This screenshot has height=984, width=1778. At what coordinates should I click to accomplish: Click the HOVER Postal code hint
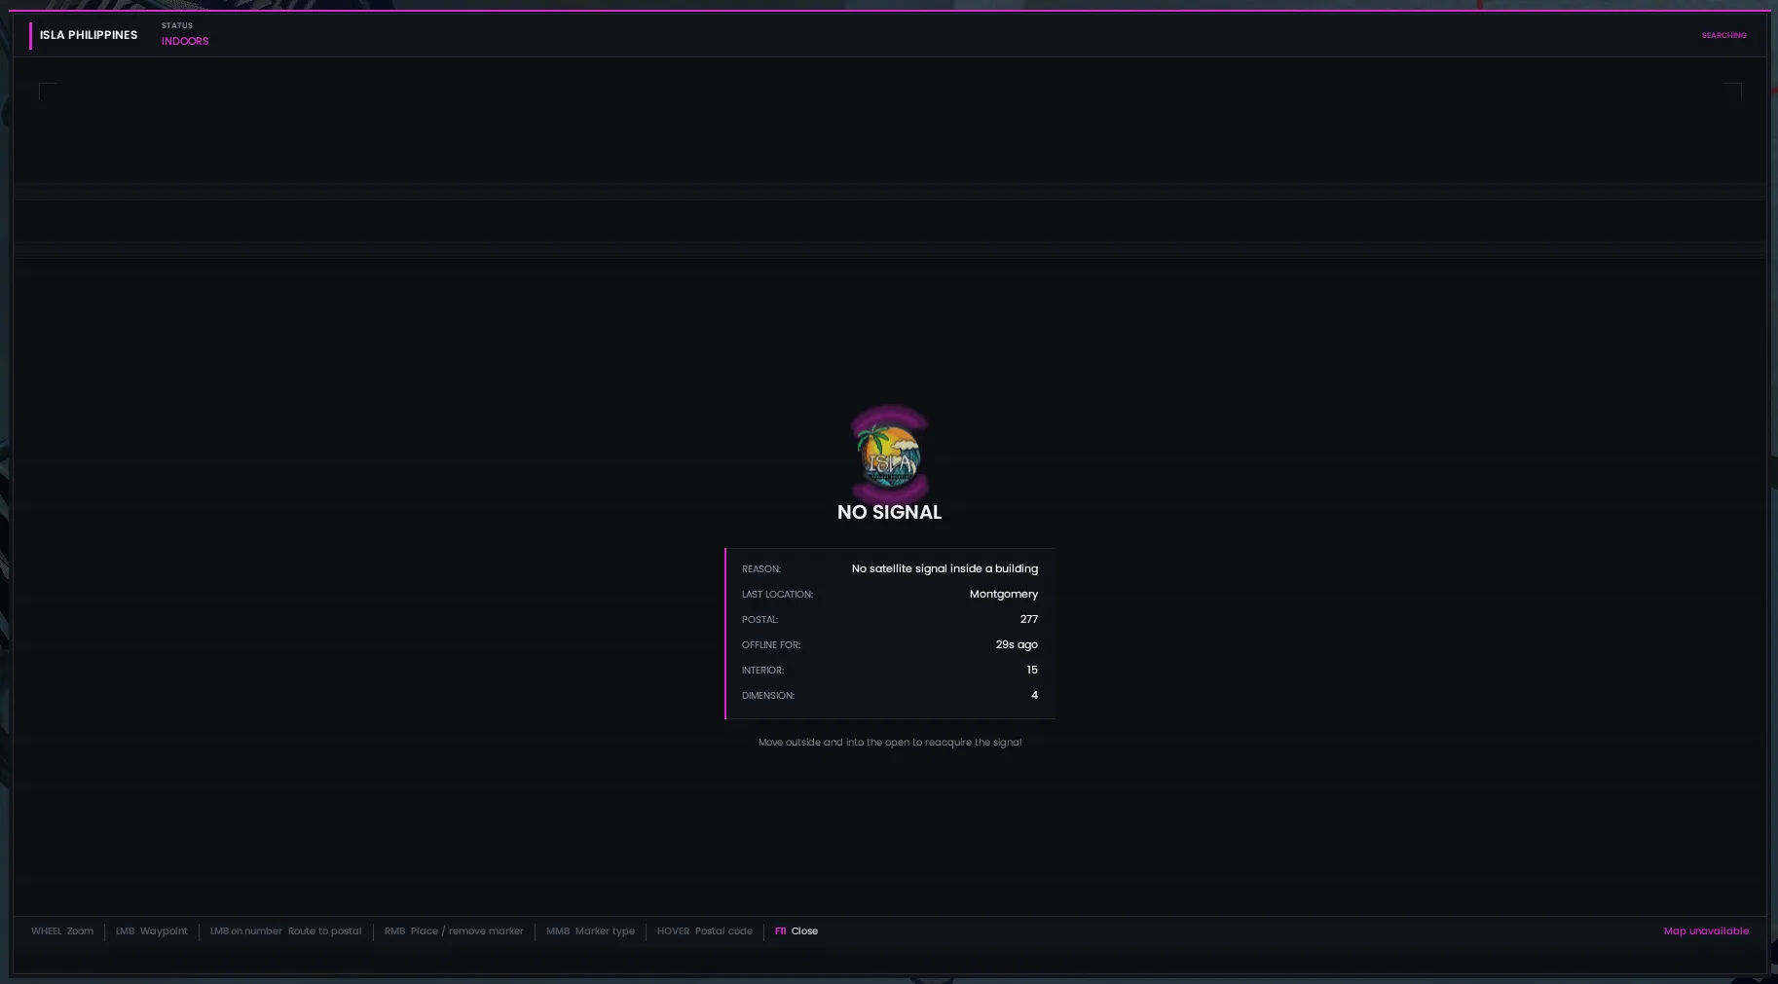click(704, 931)
